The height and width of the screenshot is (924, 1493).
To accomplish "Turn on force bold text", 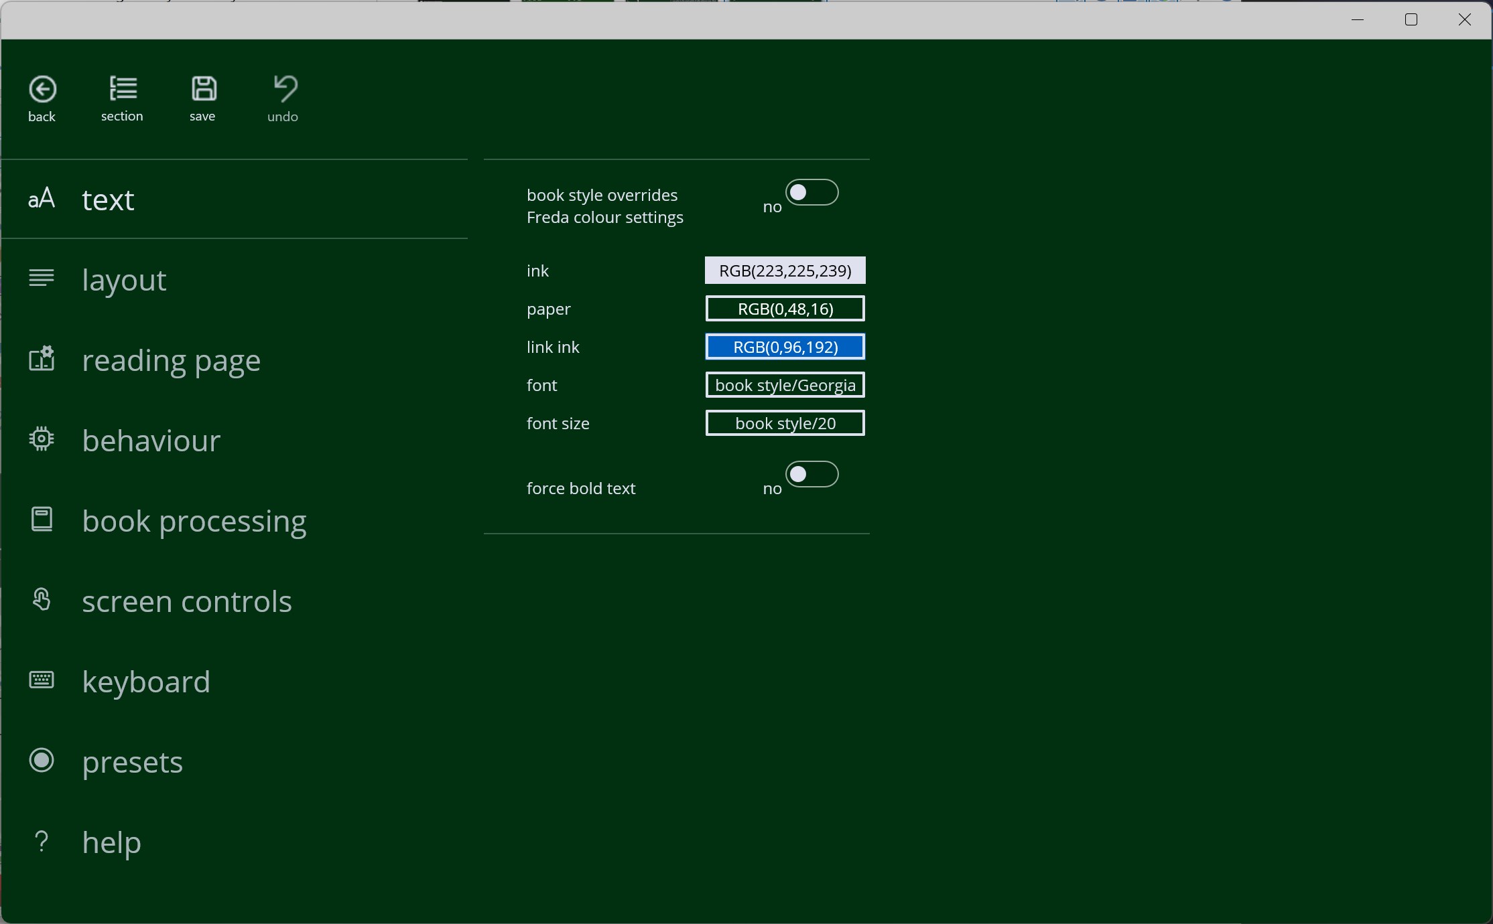I will pos(813,475).
